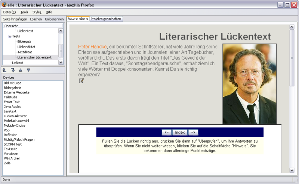The image size is (299, 184).
Task: Select Tests node in outline
Action: click(x=16, y=36)
